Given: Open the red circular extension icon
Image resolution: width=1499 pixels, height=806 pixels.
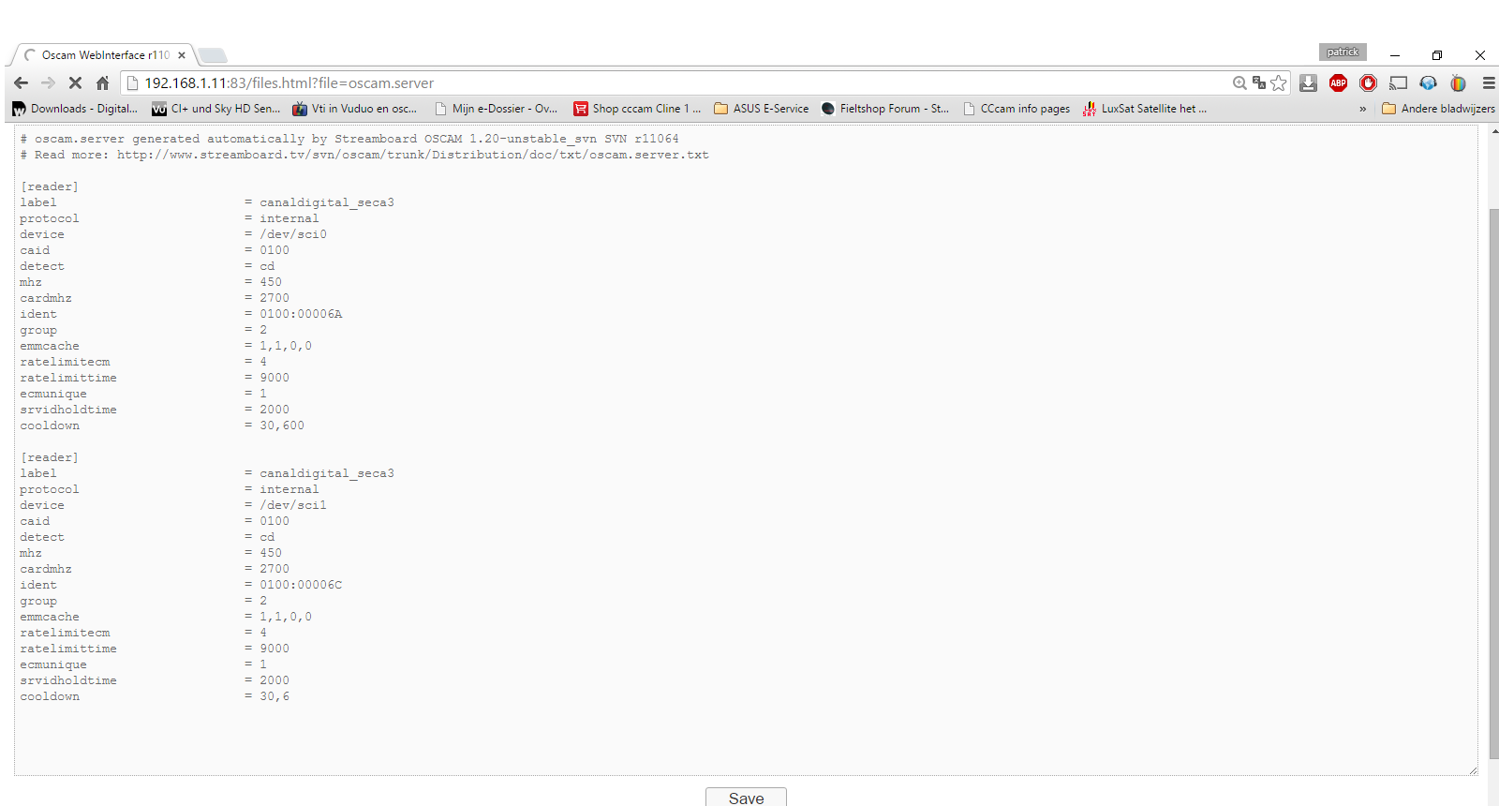Looking at the screenshot, I should click(x=1369, y=83).
